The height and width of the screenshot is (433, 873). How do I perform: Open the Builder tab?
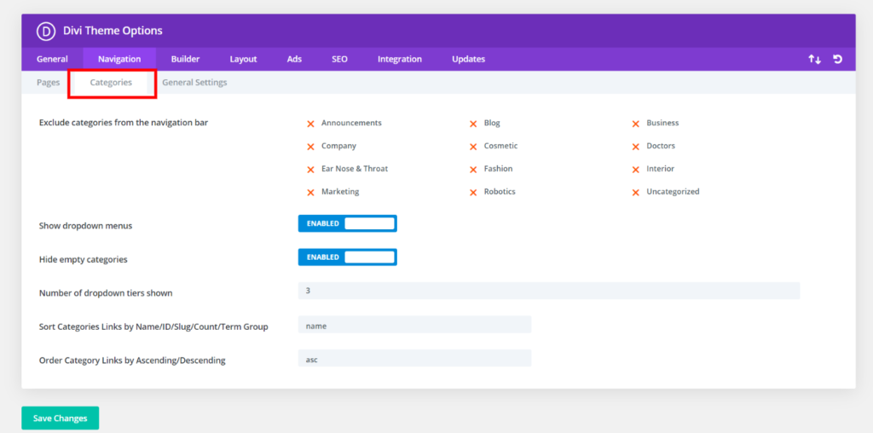coord(185,59)
